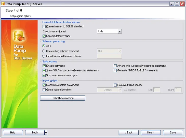Click the Close button at bottom

(x=173, y=133)
